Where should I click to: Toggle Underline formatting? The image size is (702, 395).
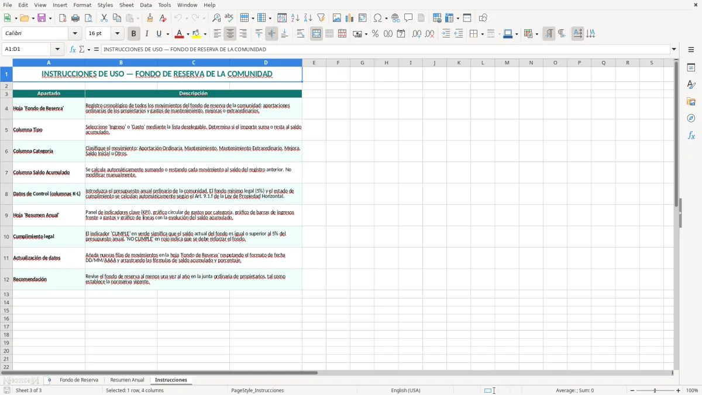(159, 34)
